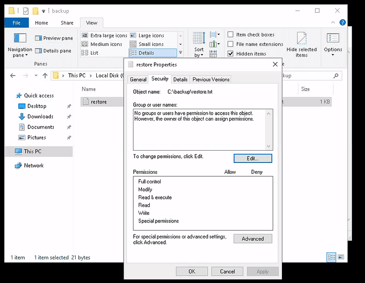365x283 pixels.
Task: Open the Navigation pane dropdown
Action: [x=20, y=55]
